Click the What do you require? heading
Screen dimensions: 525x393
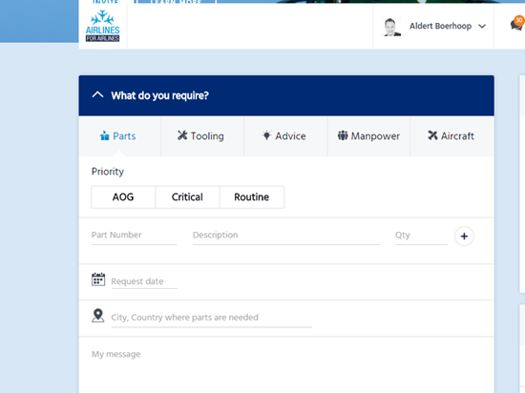160,95
